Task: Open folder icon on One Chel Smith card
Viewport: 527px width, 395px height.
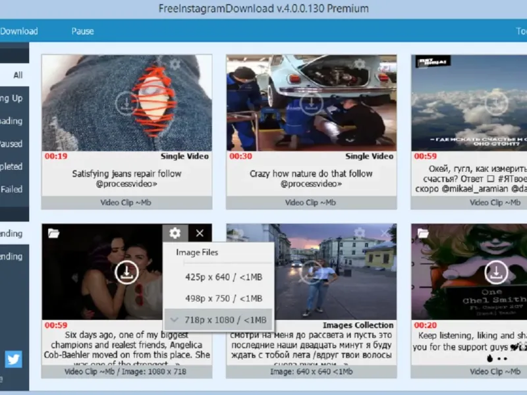Action: [x=423, y=233]
